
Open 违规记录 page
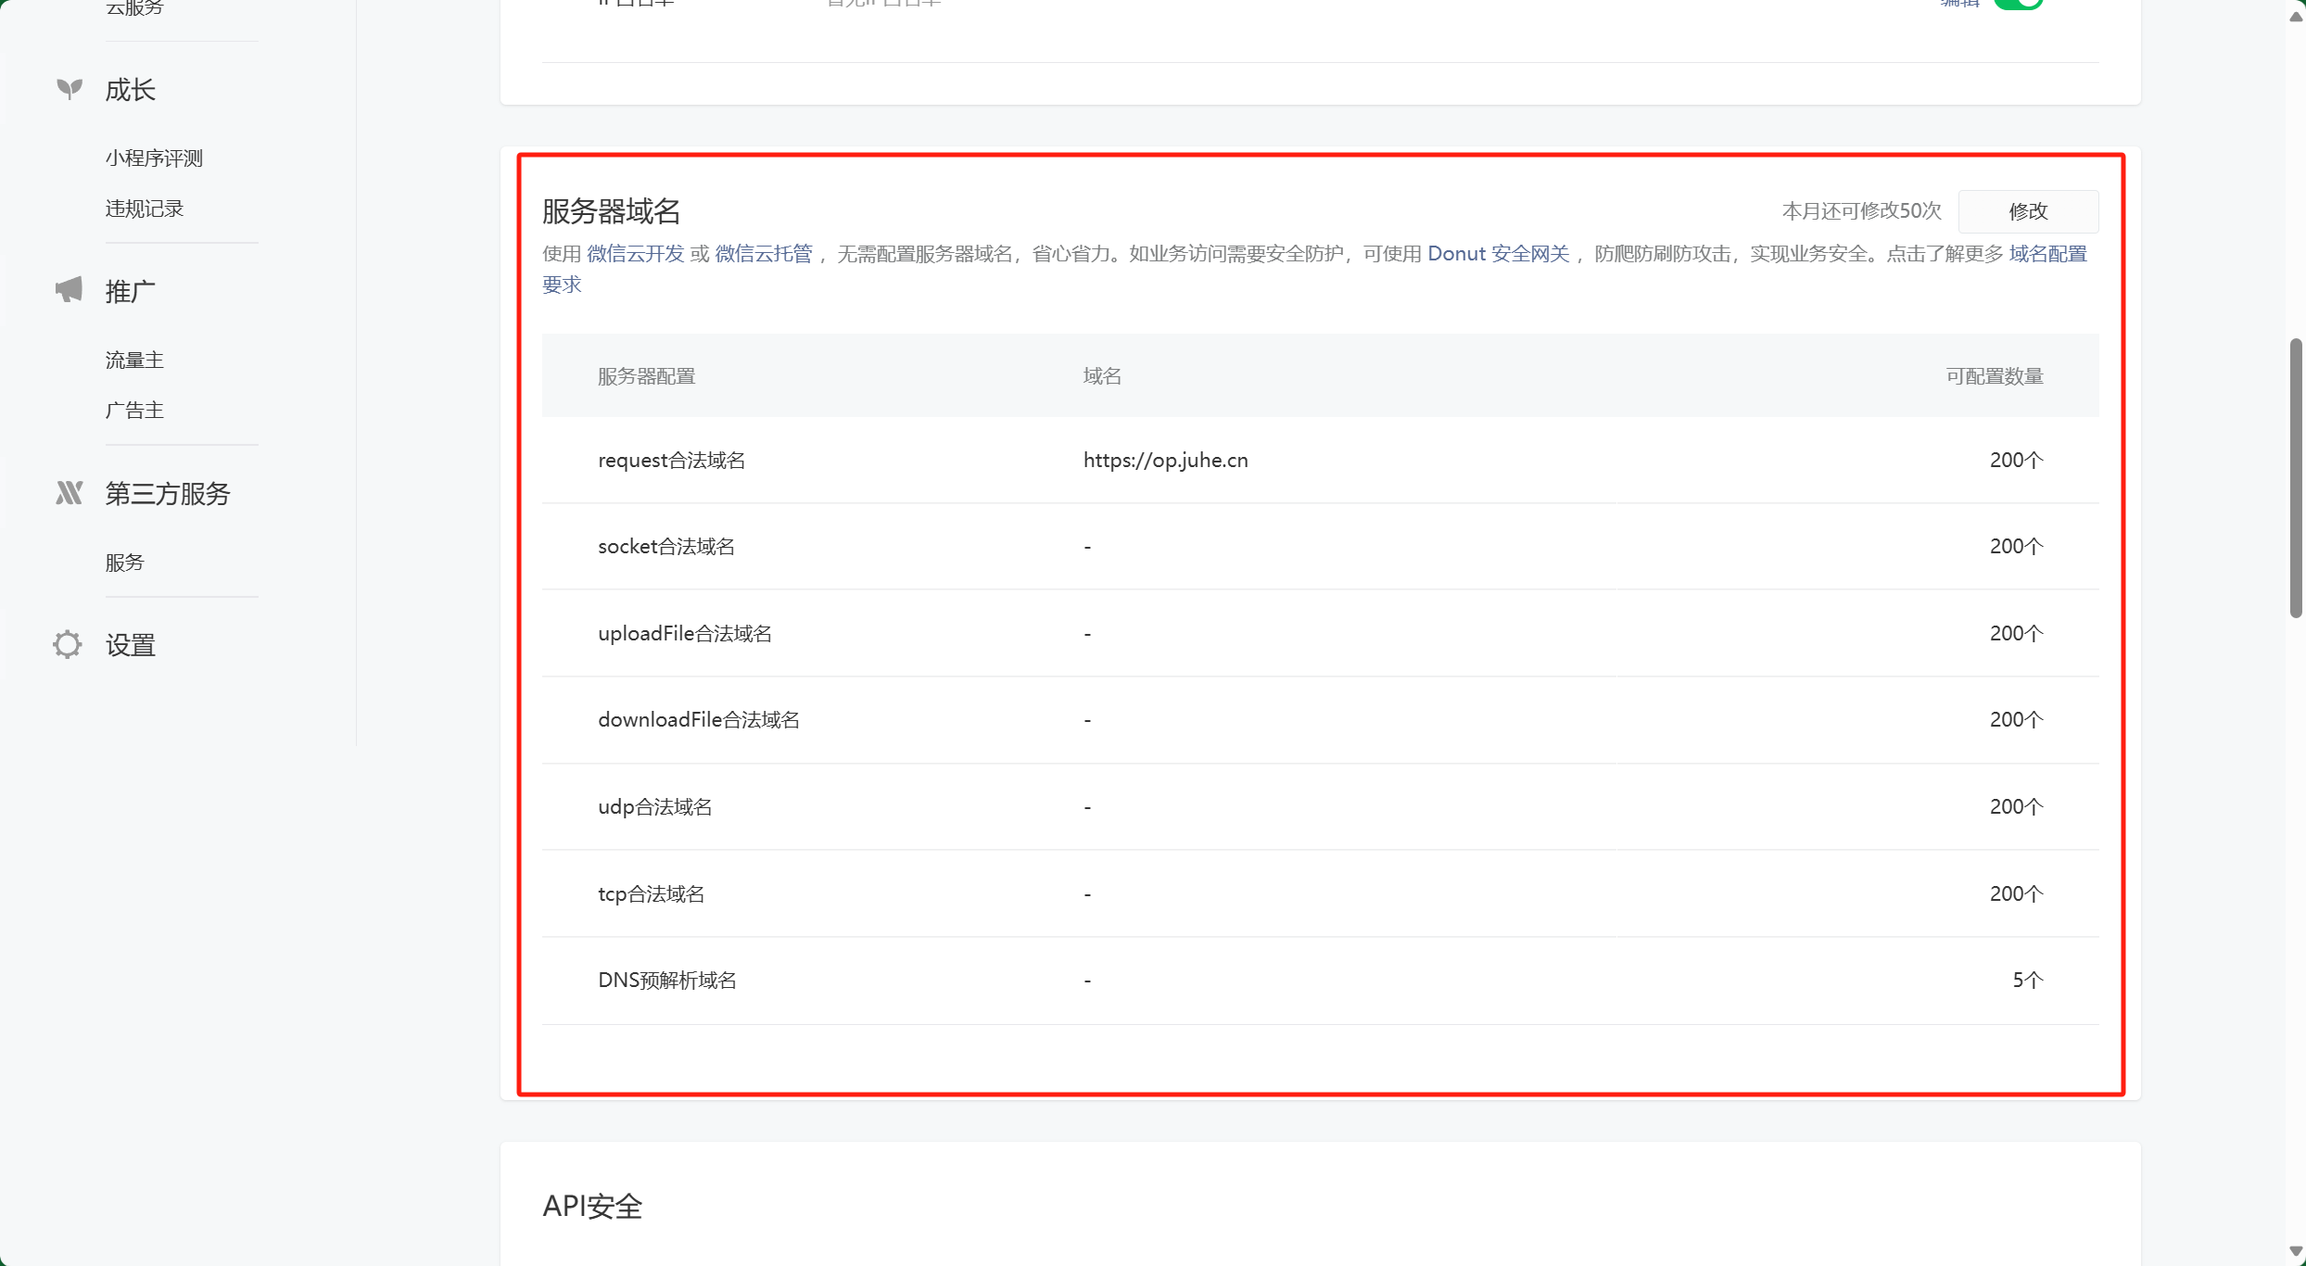click(145, 208)
